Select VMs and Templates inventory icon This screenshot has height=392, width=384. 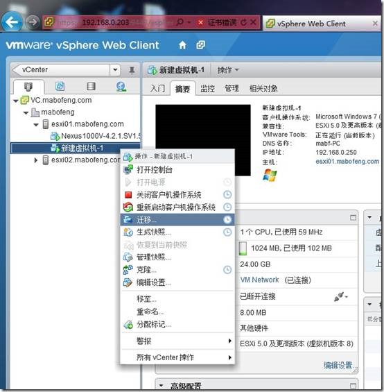[60, 86]
